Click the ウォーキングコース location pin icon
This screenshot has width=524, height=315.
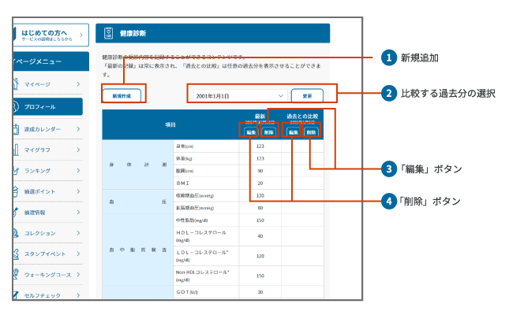pos(16,275)
